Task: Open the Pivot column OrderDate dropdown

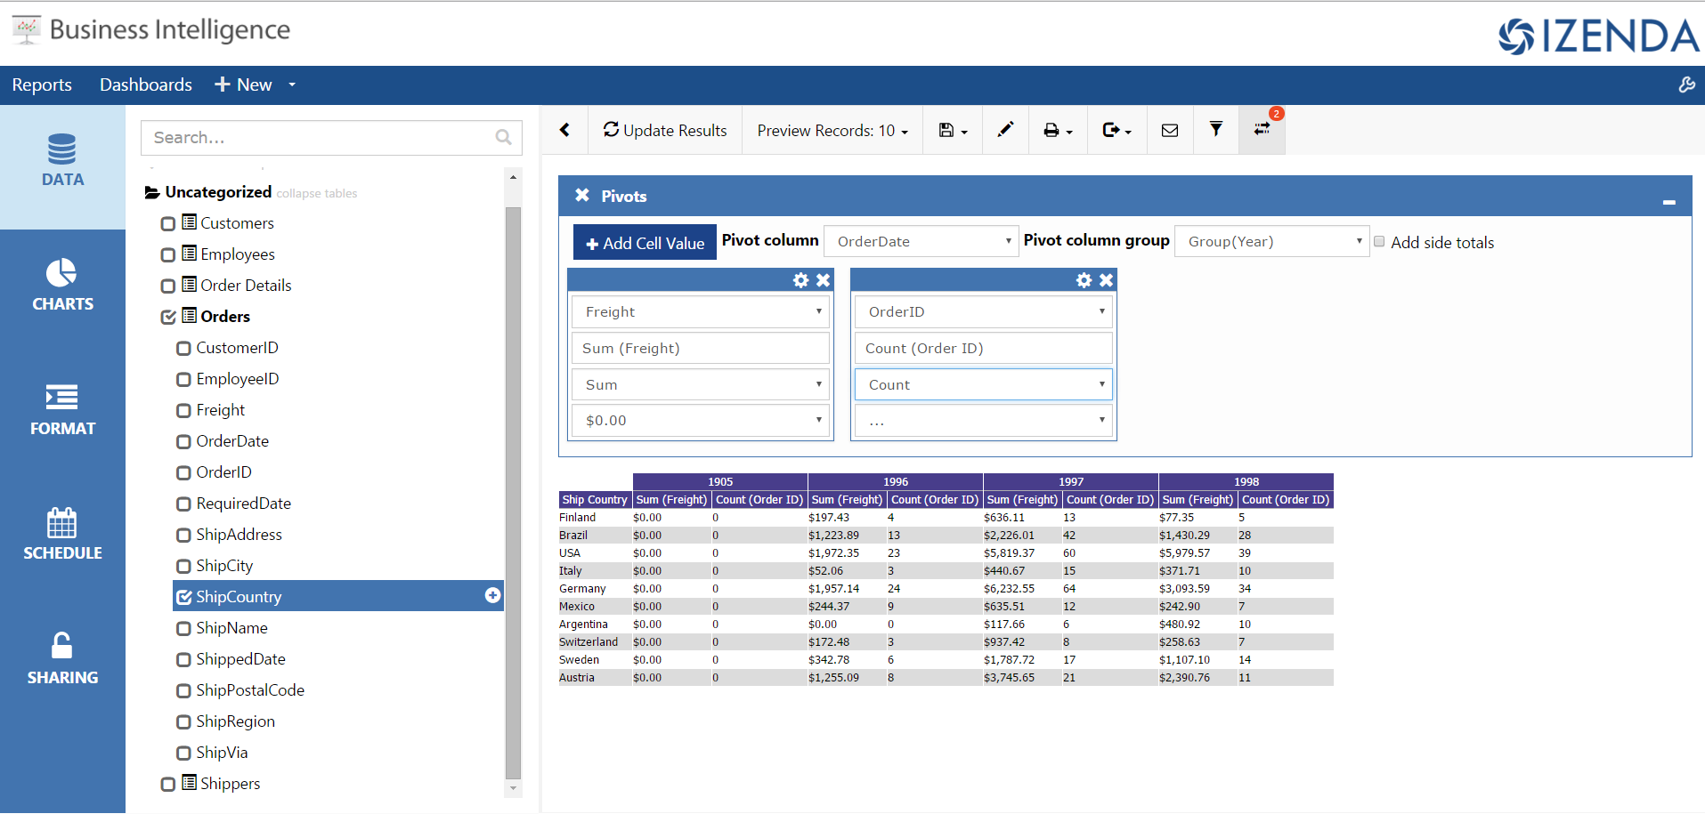Action: pyautogui.click(x=921, y=241)
